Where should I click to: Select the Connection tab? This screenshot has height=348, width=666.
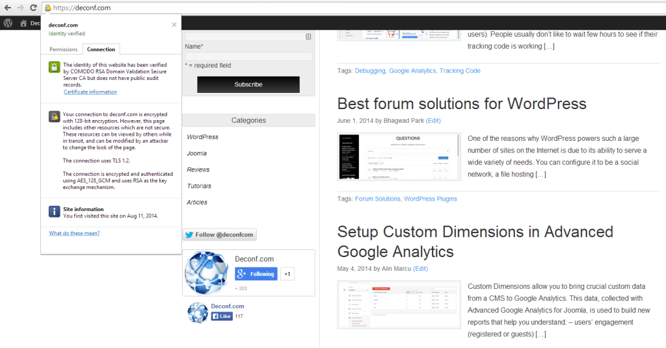[101, 49]
